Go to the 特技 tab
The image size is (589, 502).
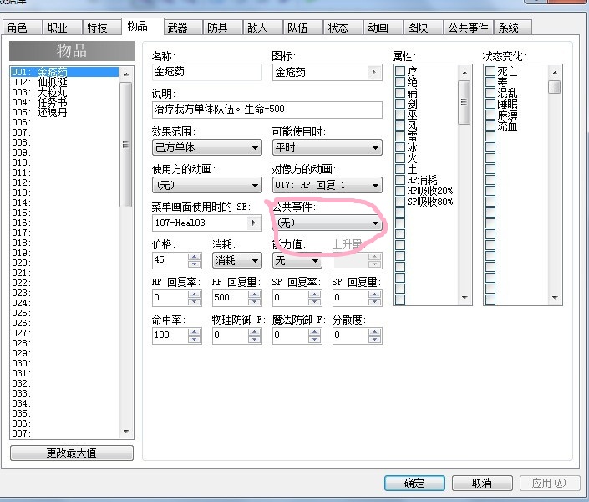102,28
